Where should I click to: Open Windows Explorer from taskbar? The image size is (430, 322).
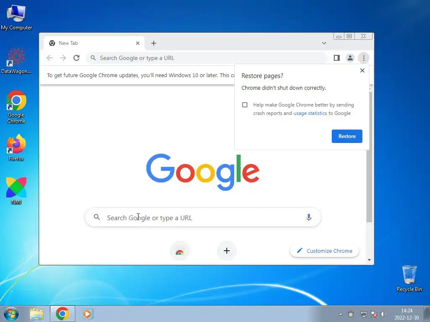(x=37, y=314)
